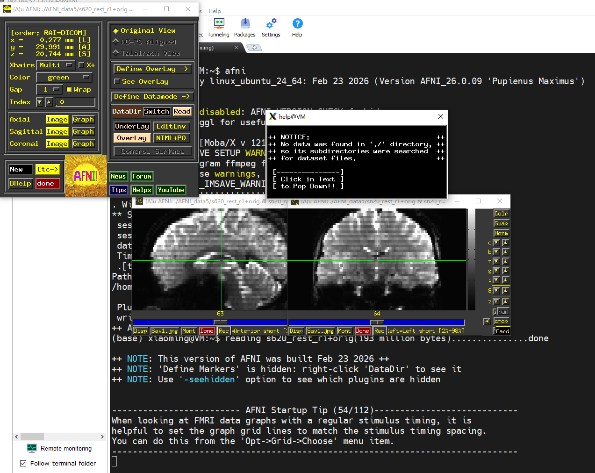Click Swap in the image viewer controls

[501, 223]
